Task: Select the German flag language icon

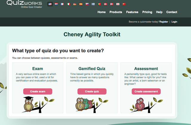Action: coord(75,4)
